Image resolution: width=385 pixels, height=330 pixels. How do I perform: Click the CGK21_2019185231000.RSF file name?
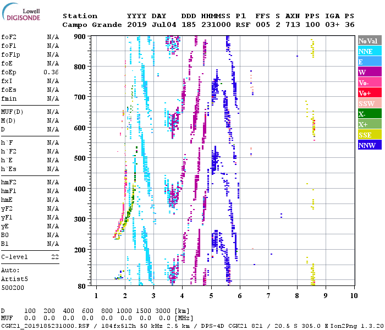(45, 326)
